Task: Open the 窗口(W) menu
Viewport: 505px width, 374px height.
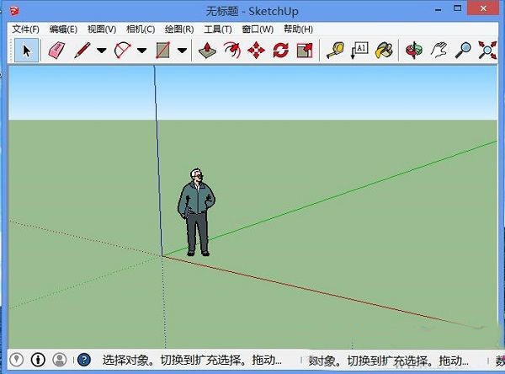Action: coord(257,29)
